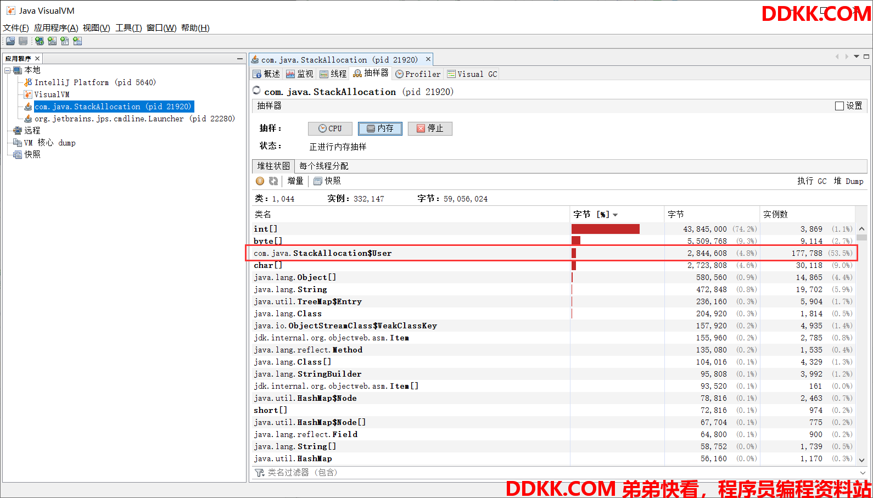Open the documents list dropdown arrow
The width and height of the screenshot is (873, 498).
pos(857,57)
